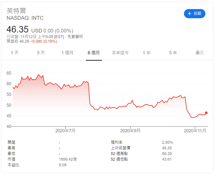Click the 殖利率 label
216x176 pixels.
pos(116,142)
